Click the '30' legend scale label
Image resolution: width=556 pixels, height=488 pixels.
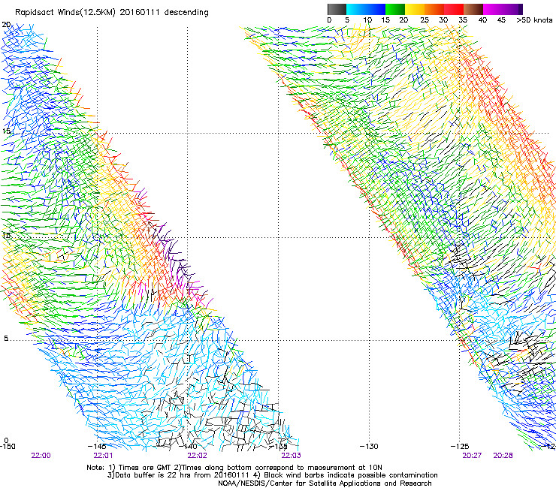pos(443,20)
